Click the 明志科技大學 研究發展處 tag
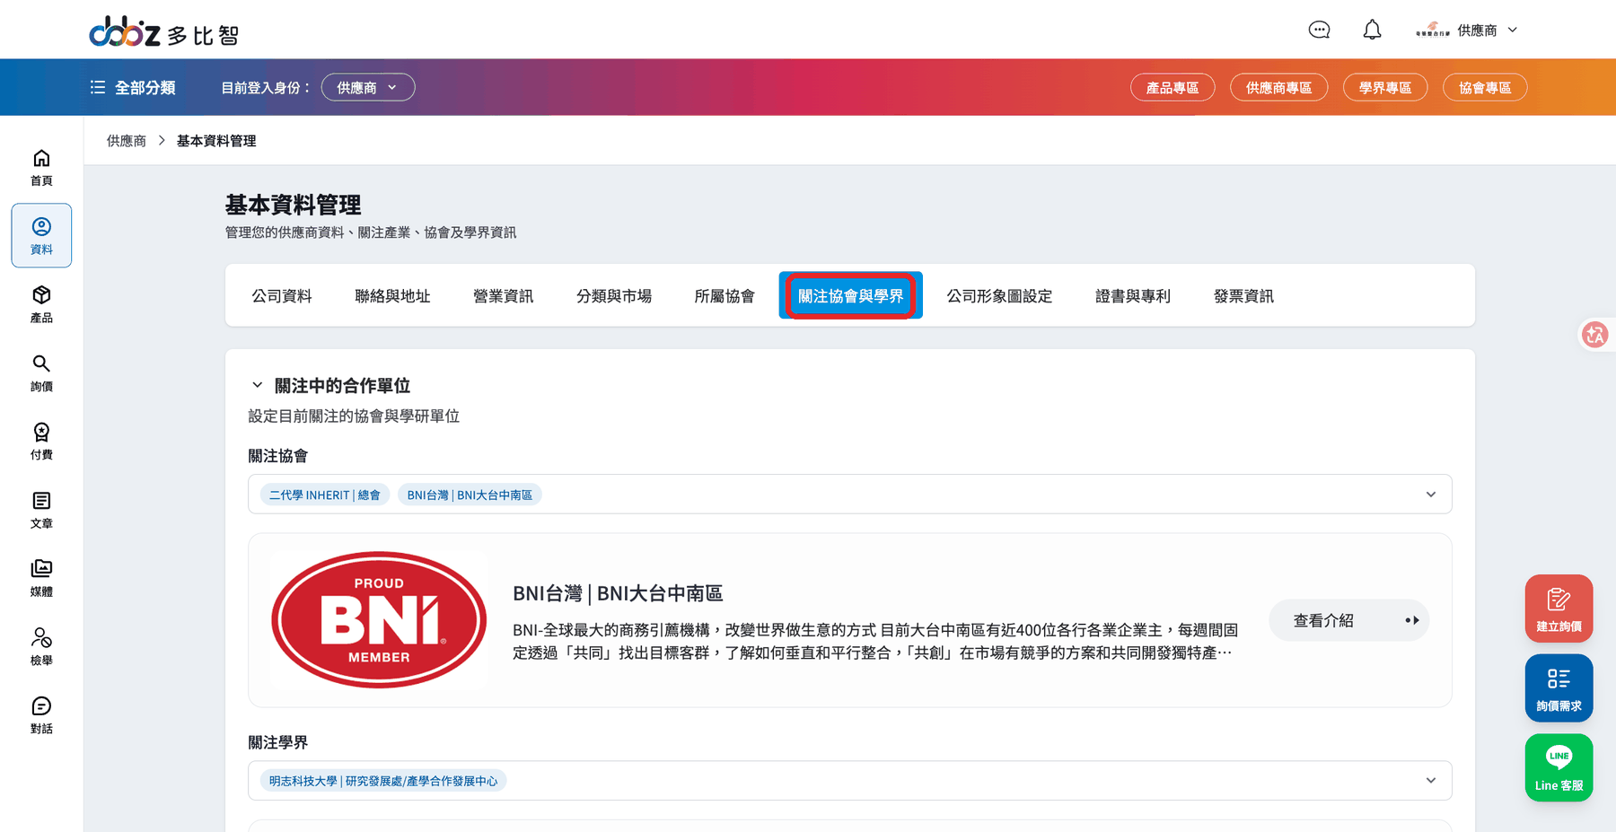The width and height of the screenshot is (1616, 832). [x=383, y=781]
